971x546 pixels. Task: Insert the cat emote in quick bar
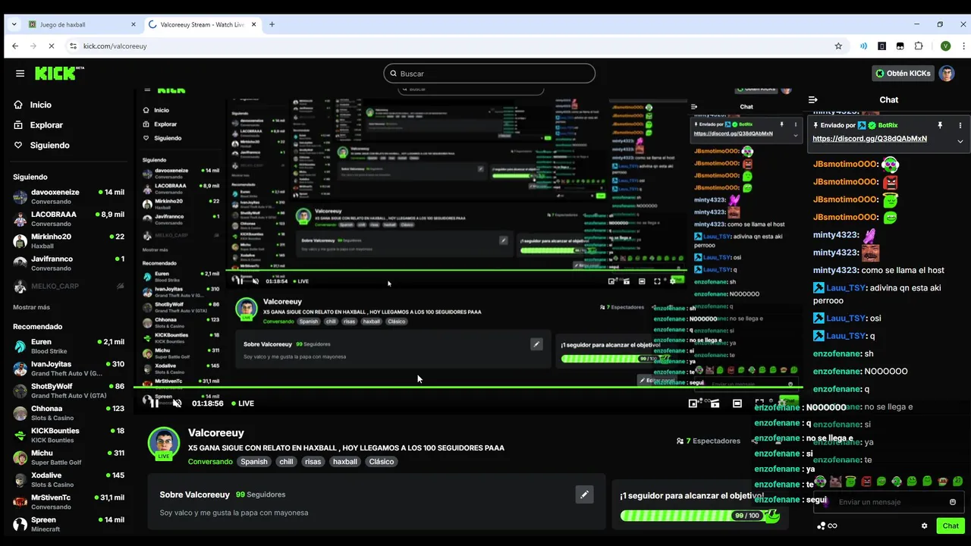(835, 482)
